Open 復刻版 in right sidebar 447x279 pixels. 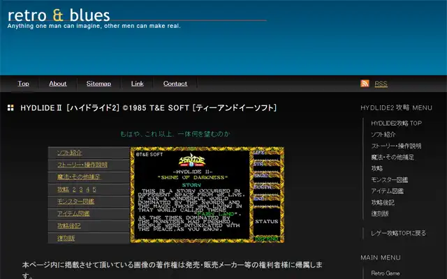380,213
